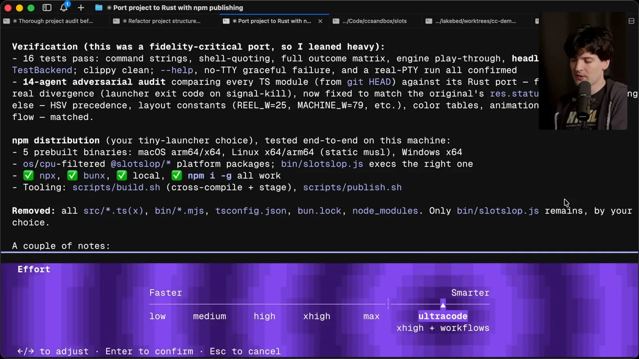This screenshot has height=359, width=639.
Task: Select the high effort level
Action: 264,316
